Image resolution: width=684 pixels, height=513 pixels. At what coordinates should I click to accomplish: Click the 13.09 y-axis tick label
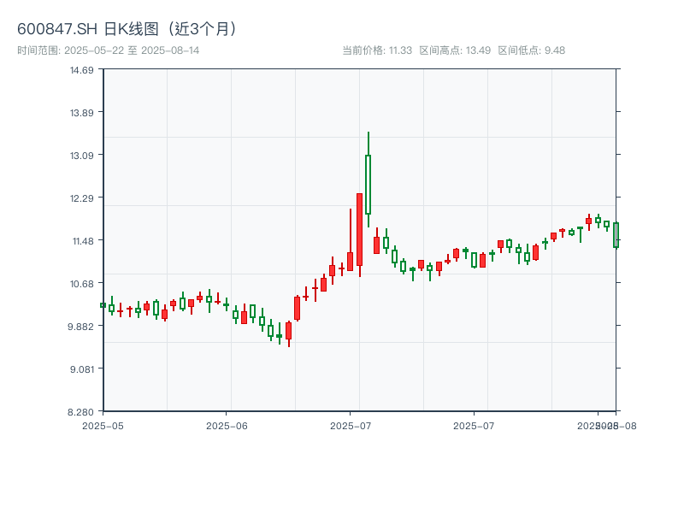pos(82,156)
